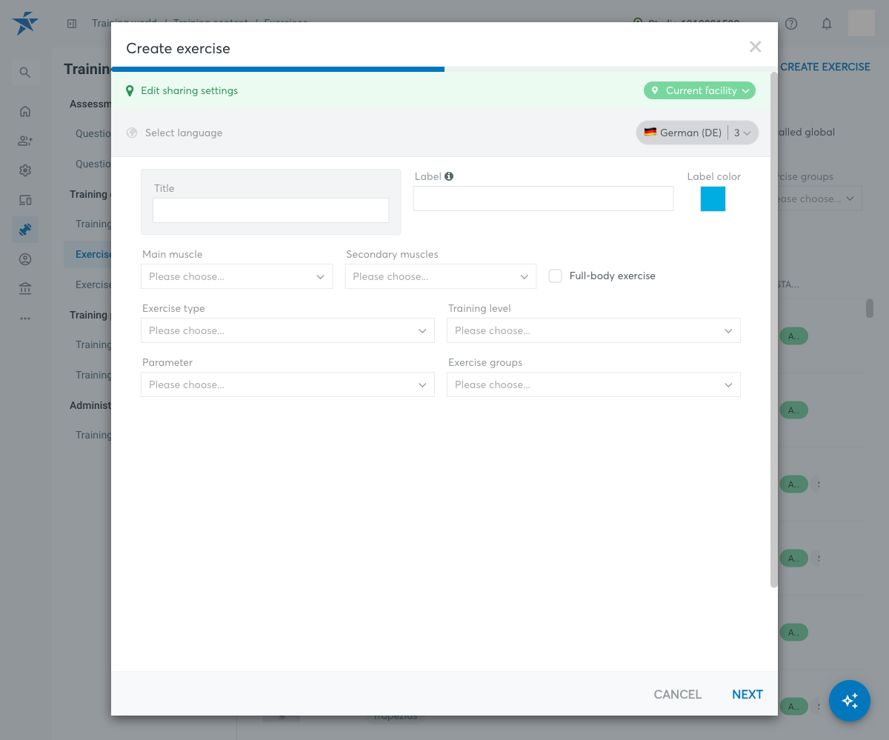Open background exercise groups filter dropdown
This screenshot has width=889, height=740.
click(820, 199)
